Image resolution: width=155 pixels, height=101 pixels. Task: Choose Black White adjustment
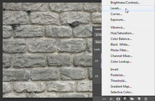click(x=120, y=45)
